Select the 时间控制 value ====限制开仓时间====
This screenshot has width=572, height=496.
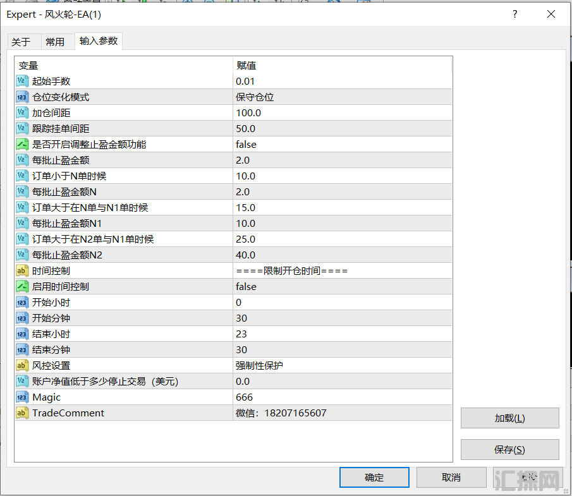tap(342, 270)
